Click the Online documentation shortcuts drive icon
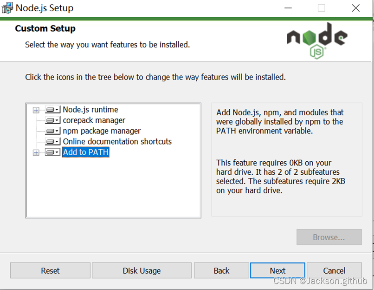This screenshot has width=374, height=290. coord(52,141)
